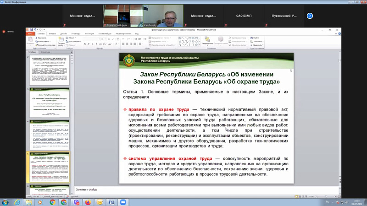Open the font name combo box

(92, 39)
